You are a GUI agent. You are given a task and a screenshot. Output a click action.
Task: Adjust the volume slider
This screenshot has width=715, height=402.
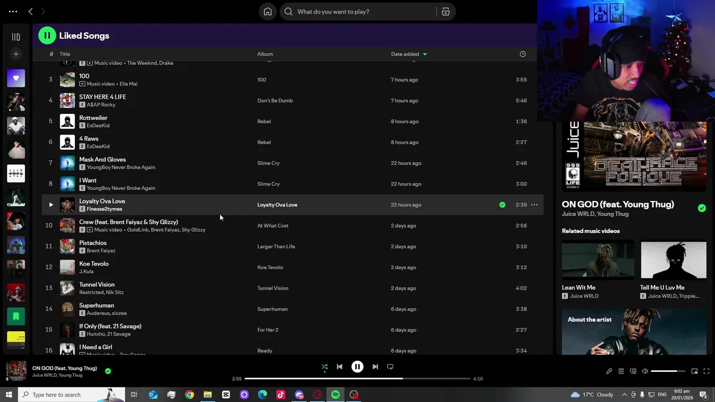click(x=668, y=371)
